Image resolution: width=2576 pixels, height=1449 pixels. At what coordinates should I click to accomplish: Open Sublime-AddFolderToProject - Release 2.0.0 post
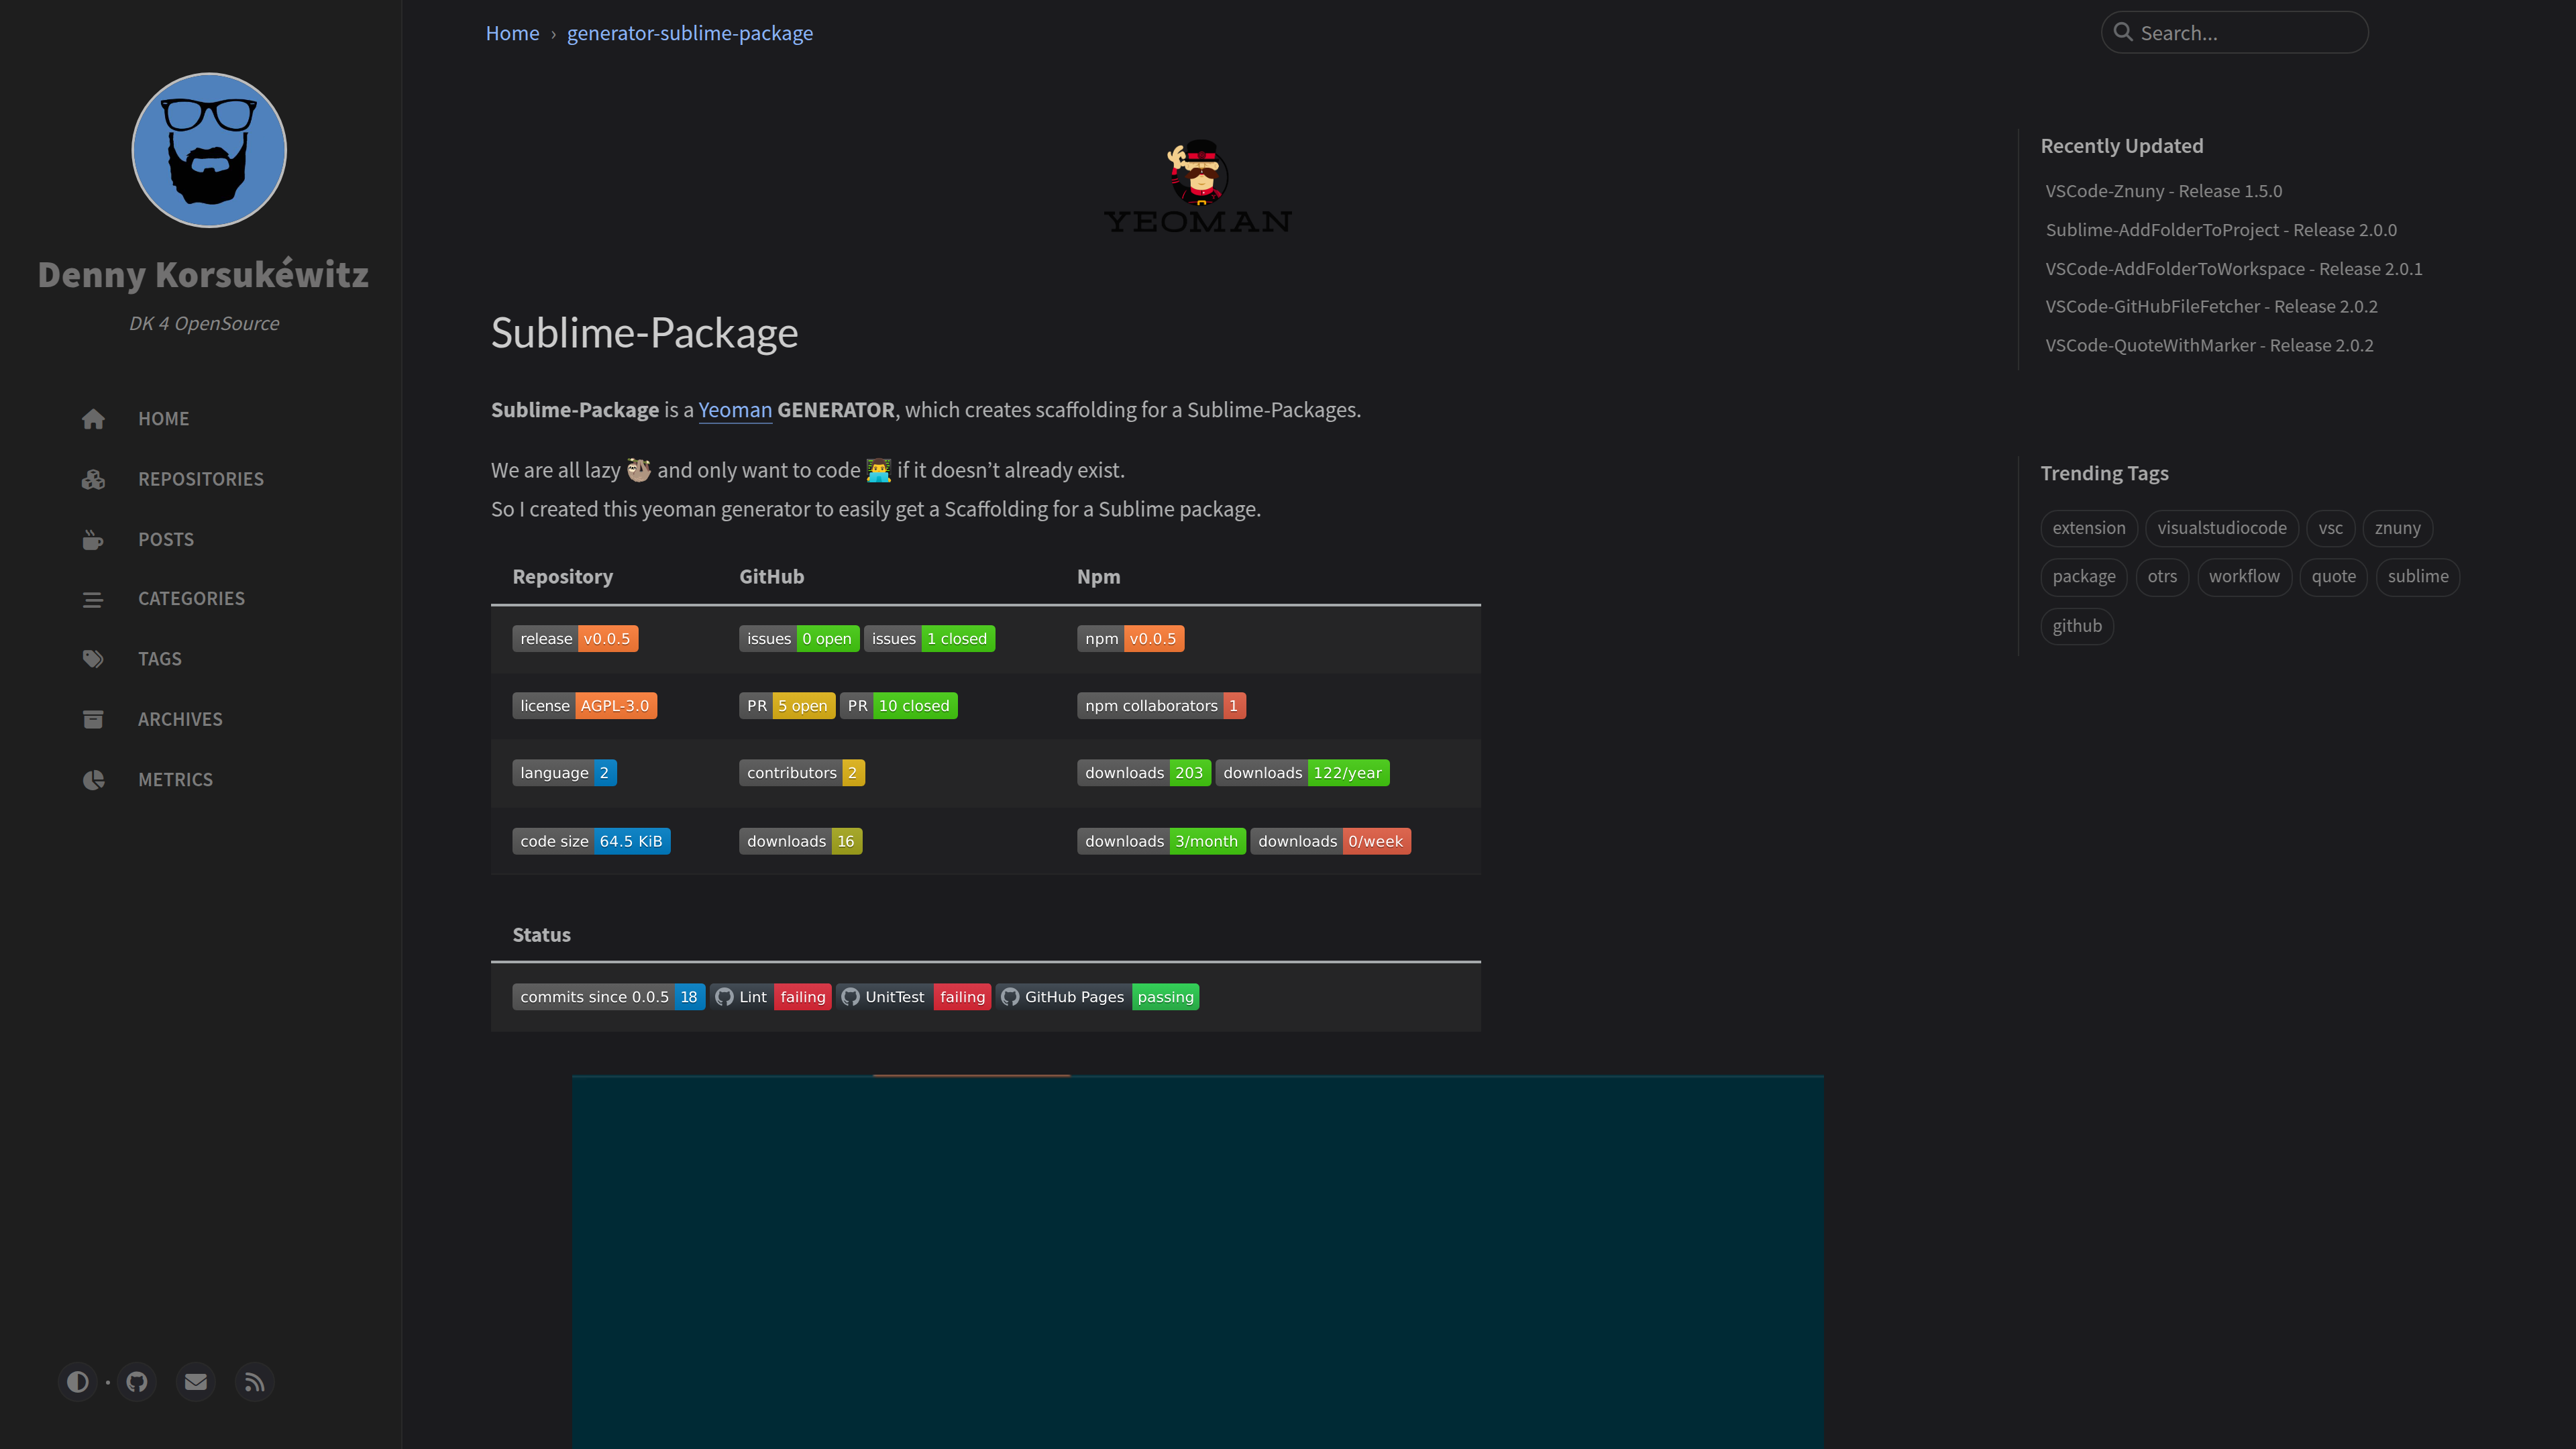pyautogui.click(x=2221, y=230)
